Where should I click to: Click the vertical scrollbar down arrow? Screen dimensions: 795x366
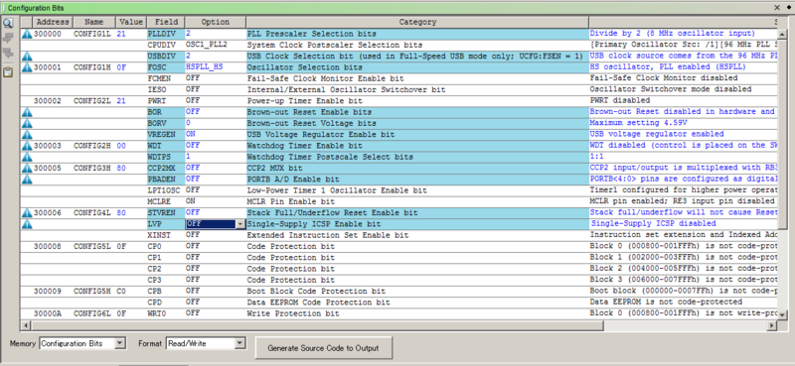(x=782, y=314)
